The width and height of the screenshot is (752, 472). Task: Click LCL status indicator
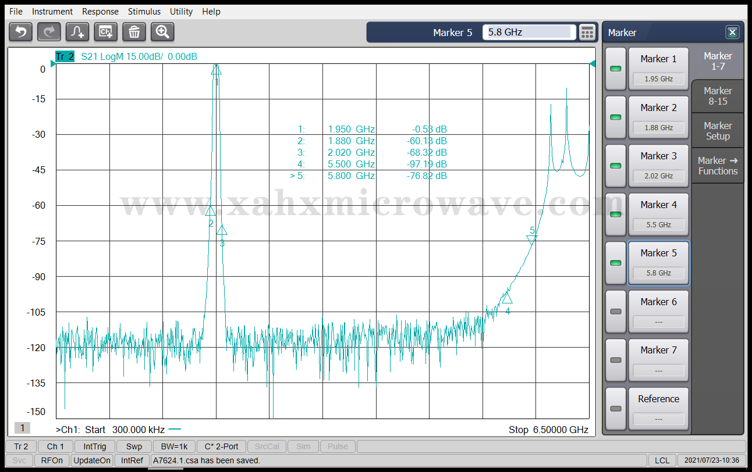[662, 460]
